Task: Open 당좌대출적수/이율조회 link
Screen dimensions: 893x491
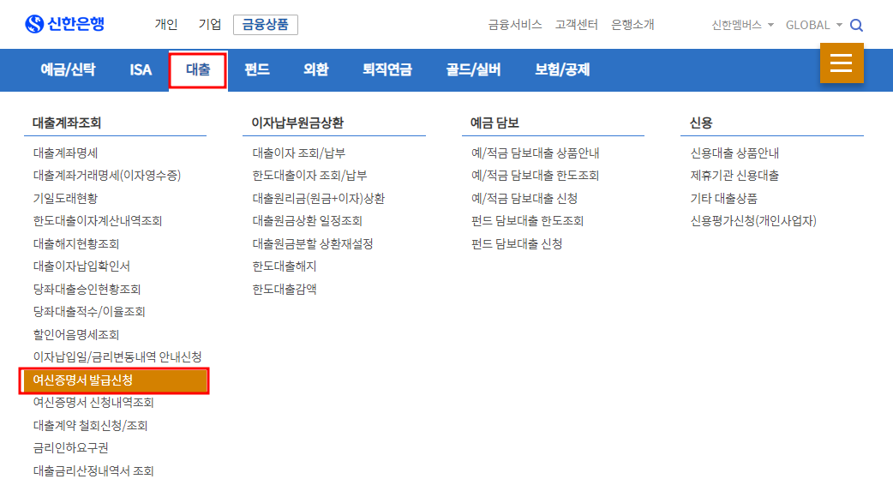Action: coord(89,312)
